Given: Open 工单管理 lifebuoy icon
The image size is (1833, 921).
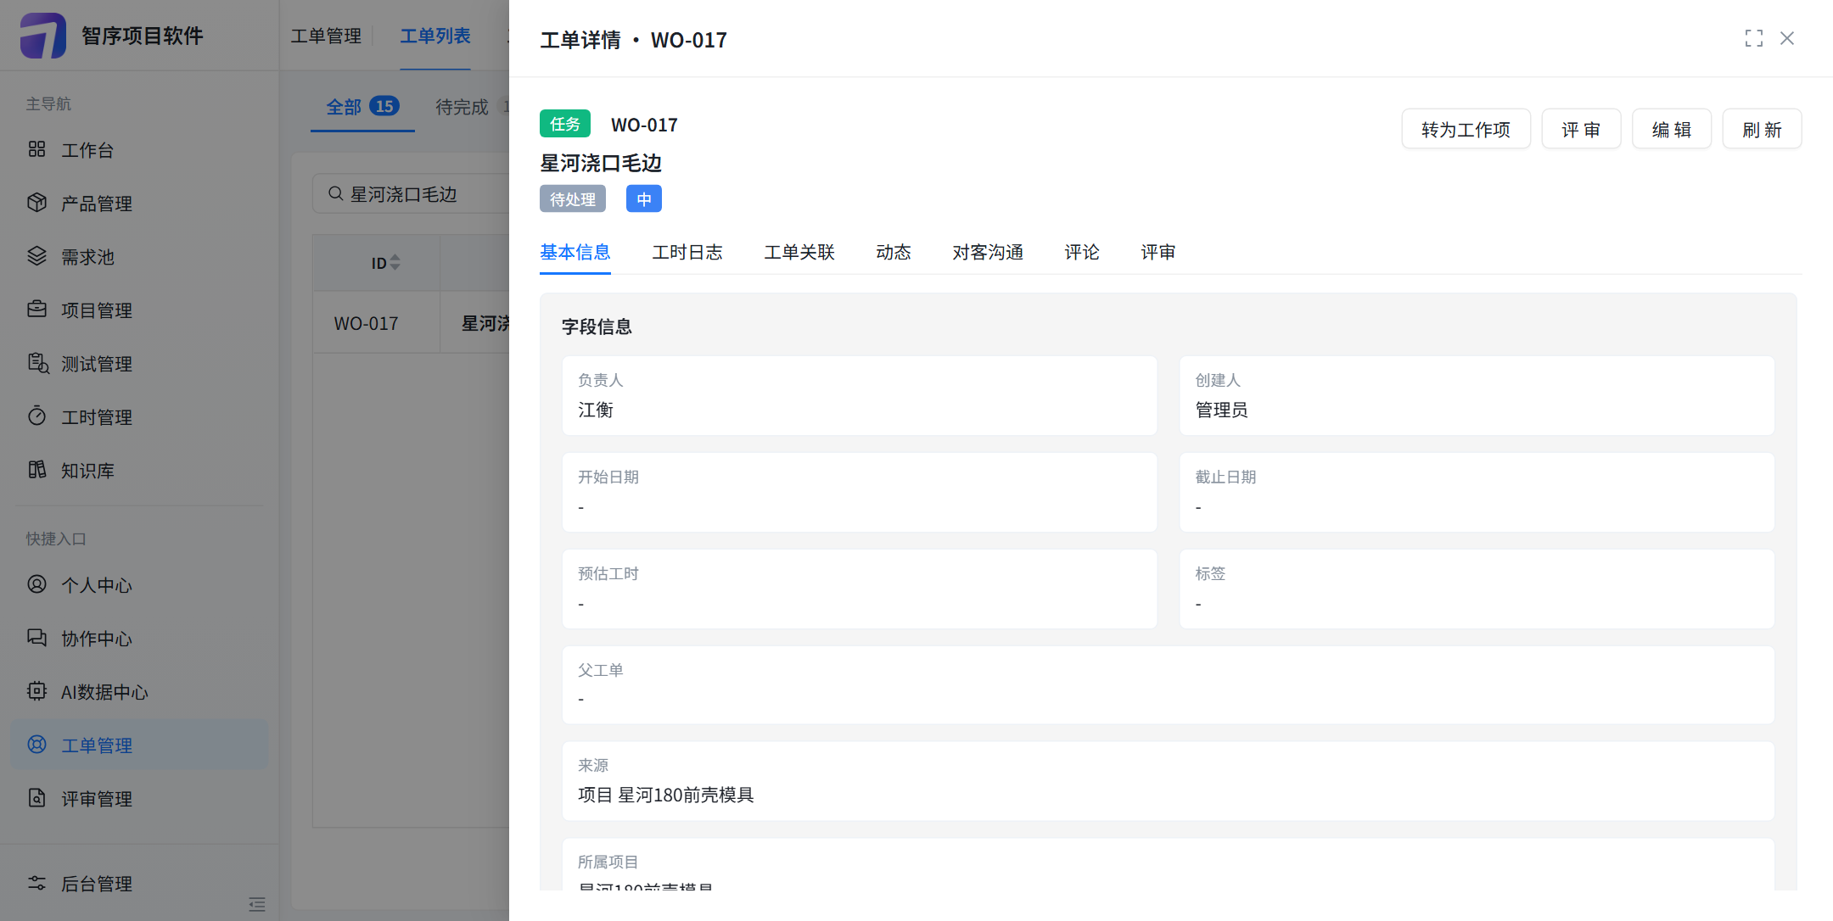Looking at the screenshot, I should click(x=36, y=745).
